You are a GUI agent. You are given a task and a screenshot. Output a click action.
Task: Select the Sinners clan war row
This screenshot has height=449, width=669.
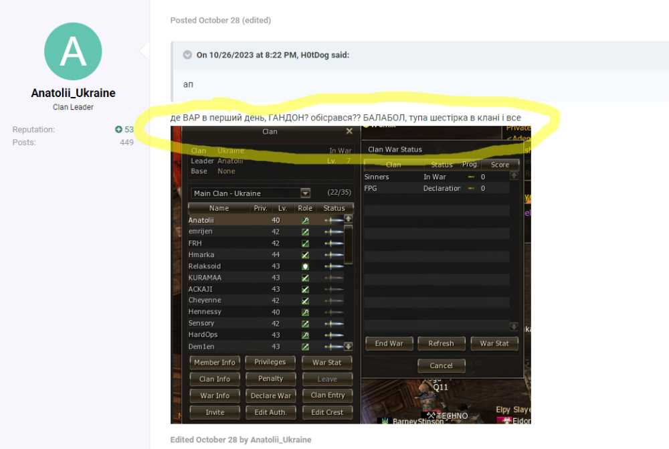[436, 177]
